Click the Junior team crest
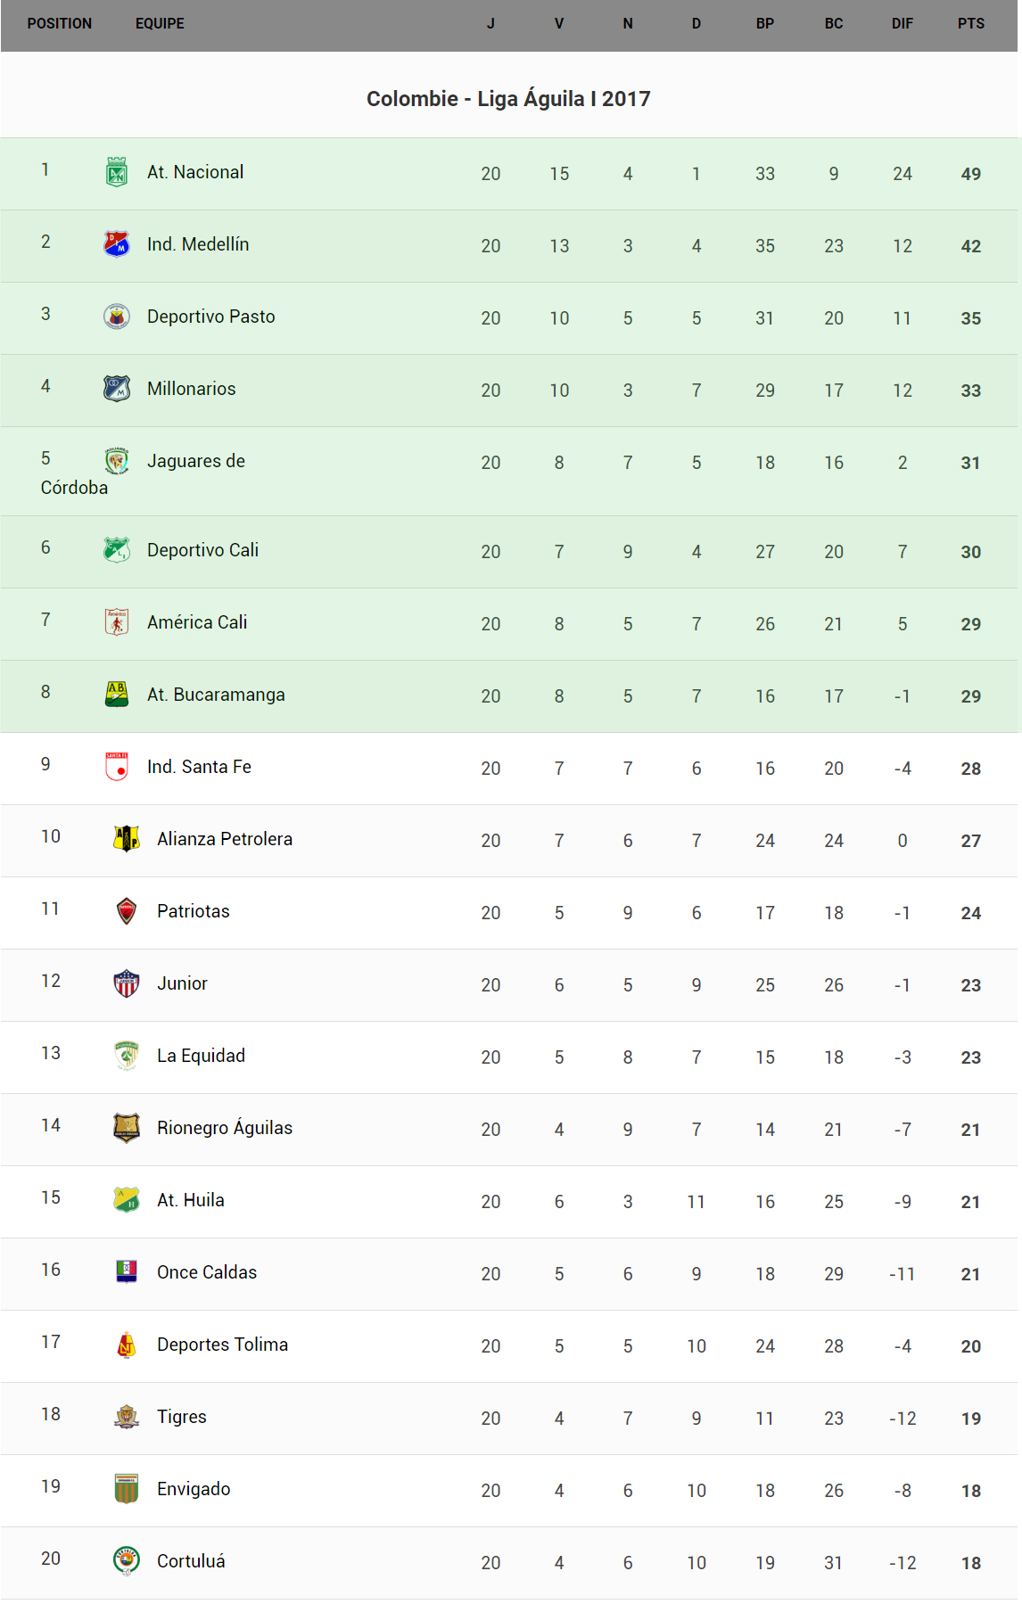1022x1604 pixels. pyautogui.click(x=127, y=983)
